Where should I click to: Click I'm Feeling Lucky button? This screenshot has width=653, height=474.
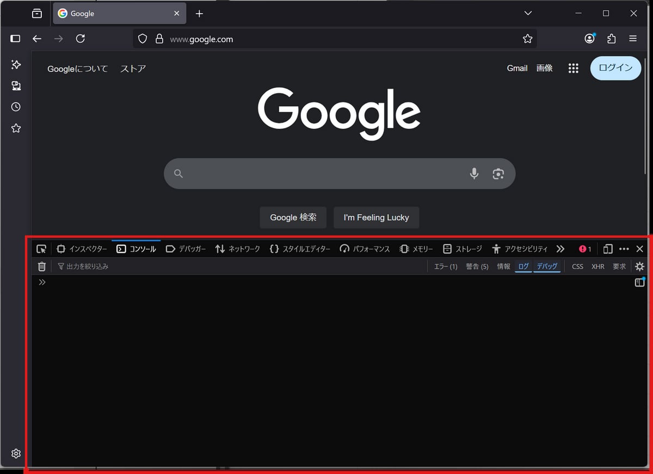(x=376, y=217)
